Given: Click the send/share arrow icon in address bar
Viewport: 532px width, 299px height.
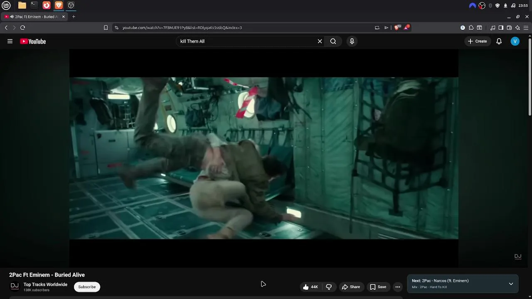Looking at the screenshot, I should [386, 28].
